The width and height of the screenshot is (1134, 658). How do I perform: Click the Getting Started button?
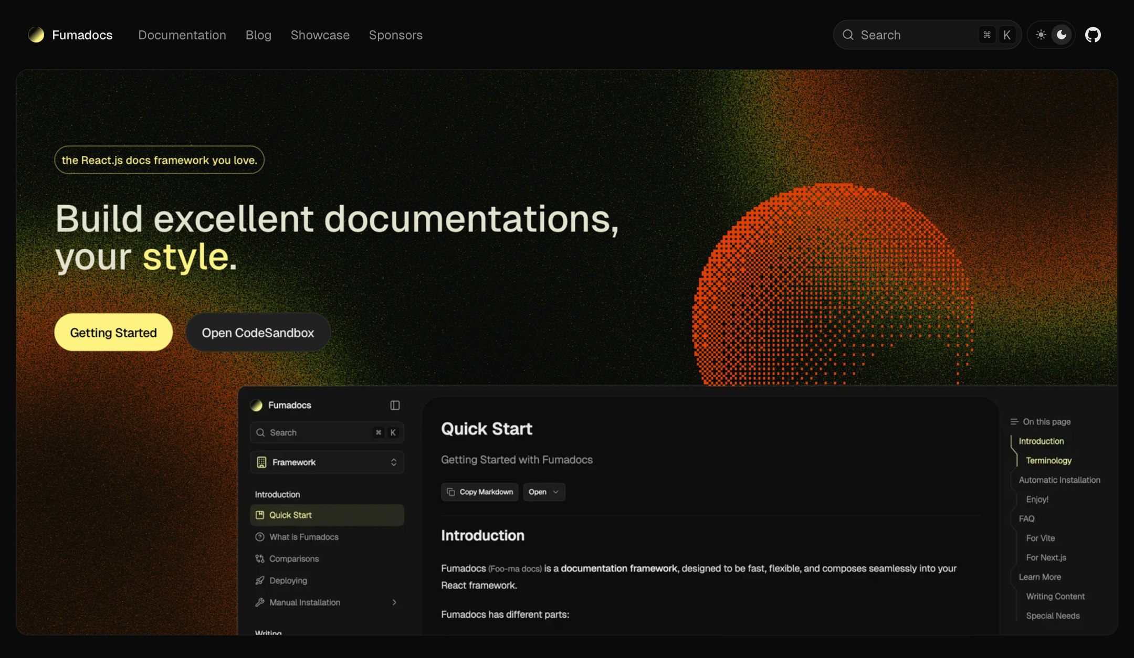pyautogui.click(x=113, y=332)
